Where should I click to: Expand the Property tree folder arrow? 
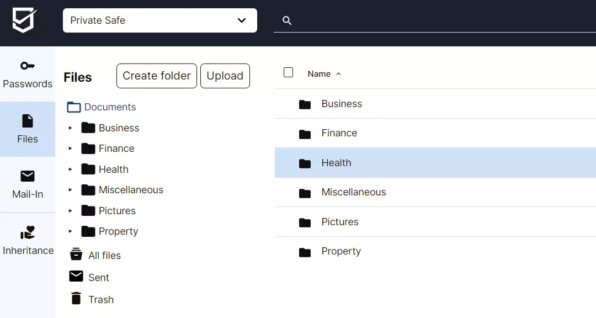coord(70,231)
